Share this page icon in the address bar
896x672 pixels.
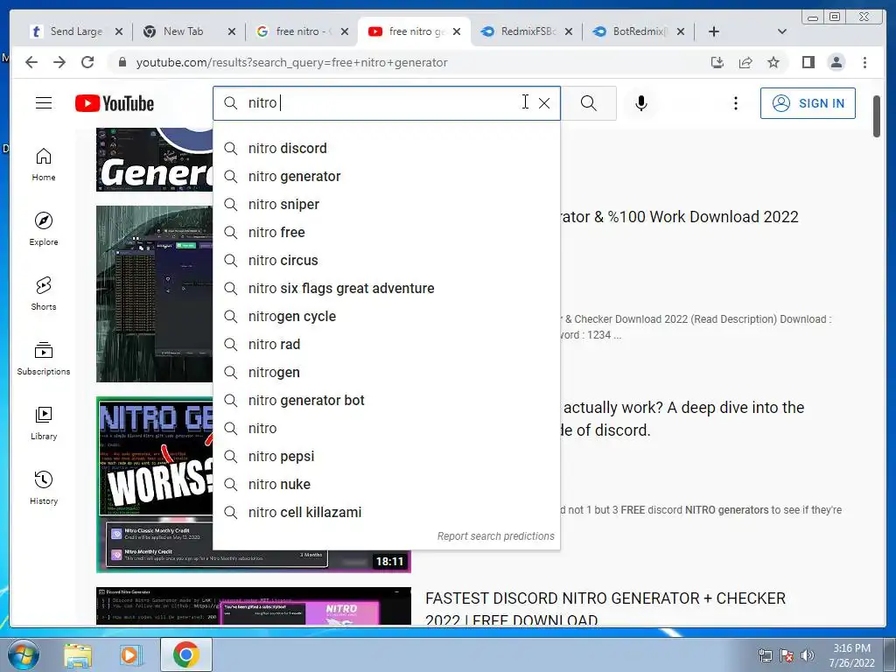[x=745, y=62]
